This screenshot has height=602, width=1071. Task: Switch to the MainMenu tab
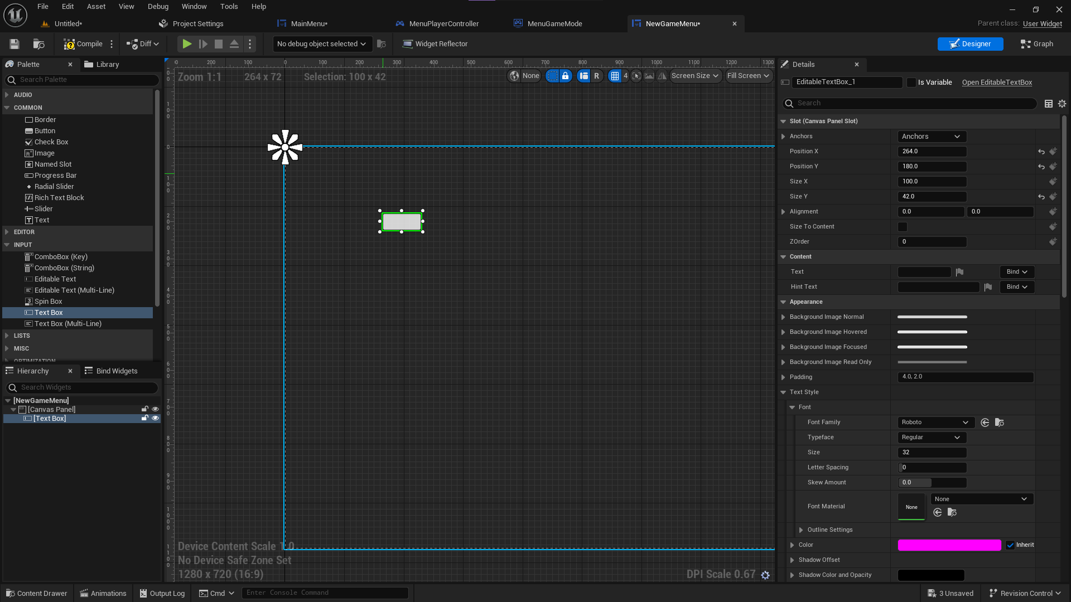[x=308, y=23]
